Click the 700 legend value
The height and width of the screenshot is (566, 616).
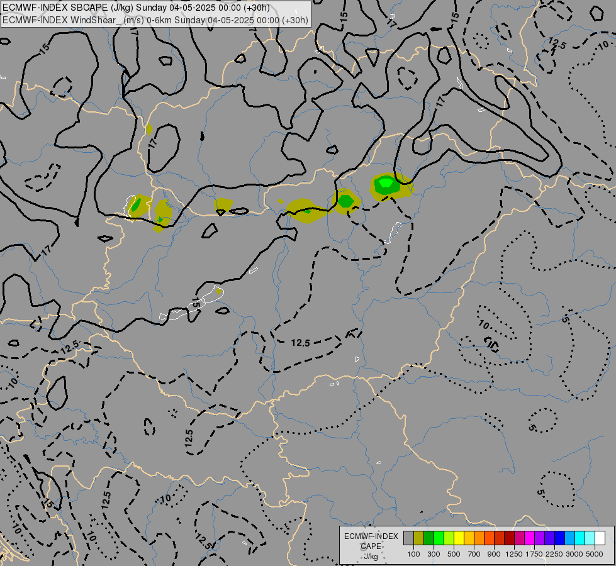point(474,554)
